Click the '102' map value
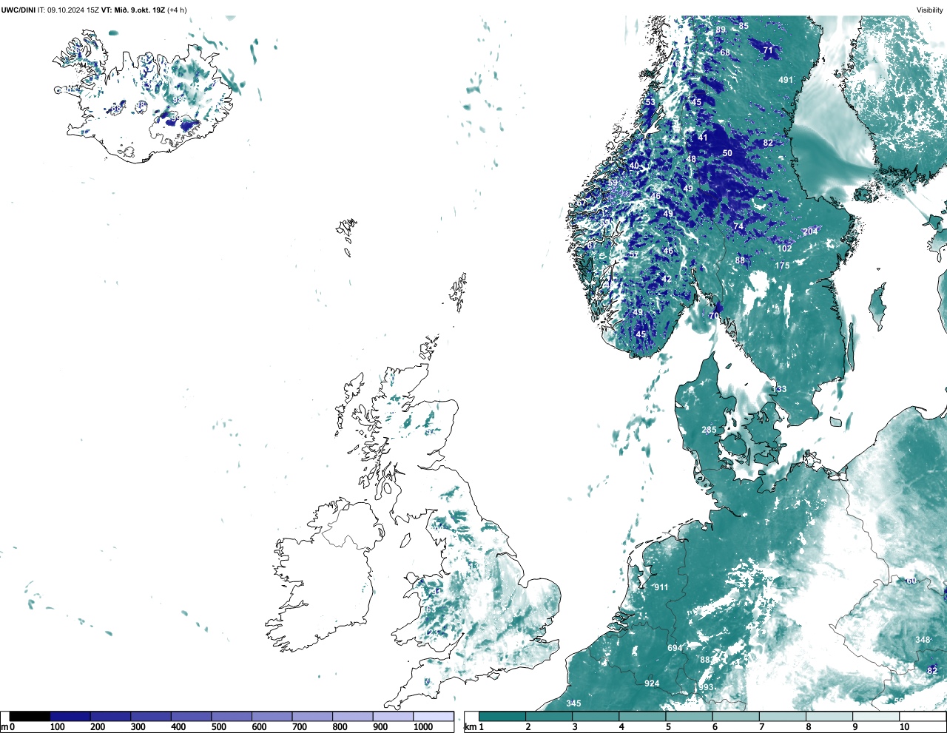 coord(784,249)
